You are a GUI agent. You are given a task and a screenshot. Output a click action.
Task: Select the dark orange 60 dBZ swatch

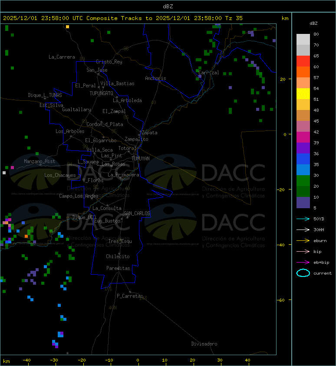pos(303,72)
